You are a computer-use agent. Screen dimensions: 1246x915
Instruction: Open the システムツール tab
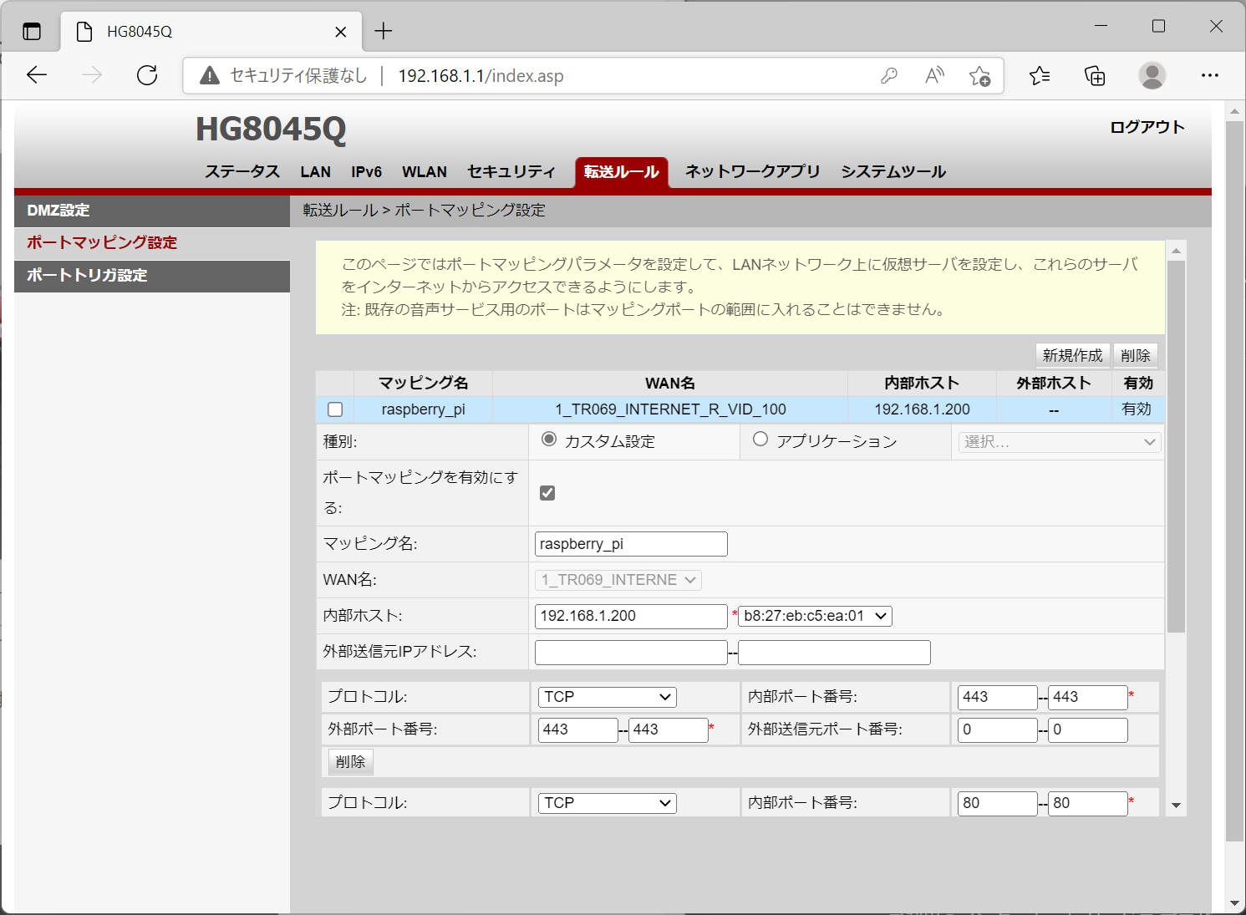pos(893,171)
